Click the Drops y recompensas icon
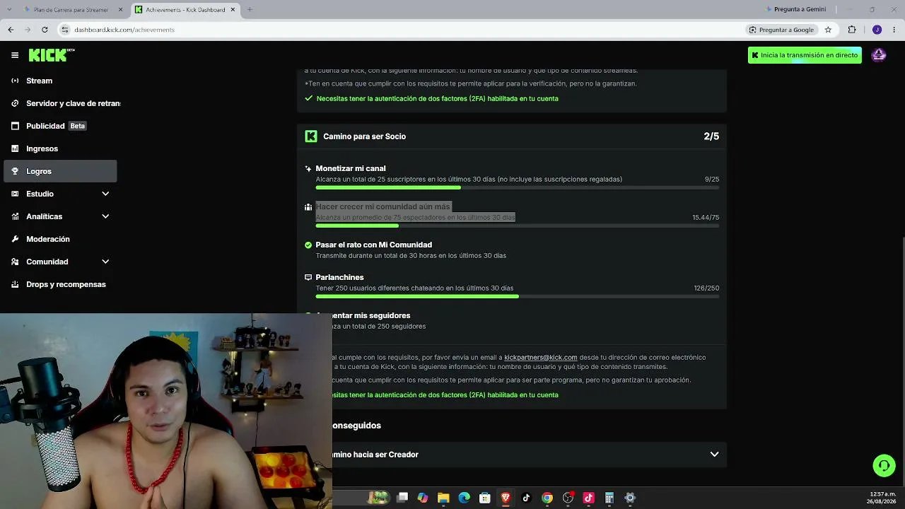Viewport: 905px width, 509px height. (15, 284)
